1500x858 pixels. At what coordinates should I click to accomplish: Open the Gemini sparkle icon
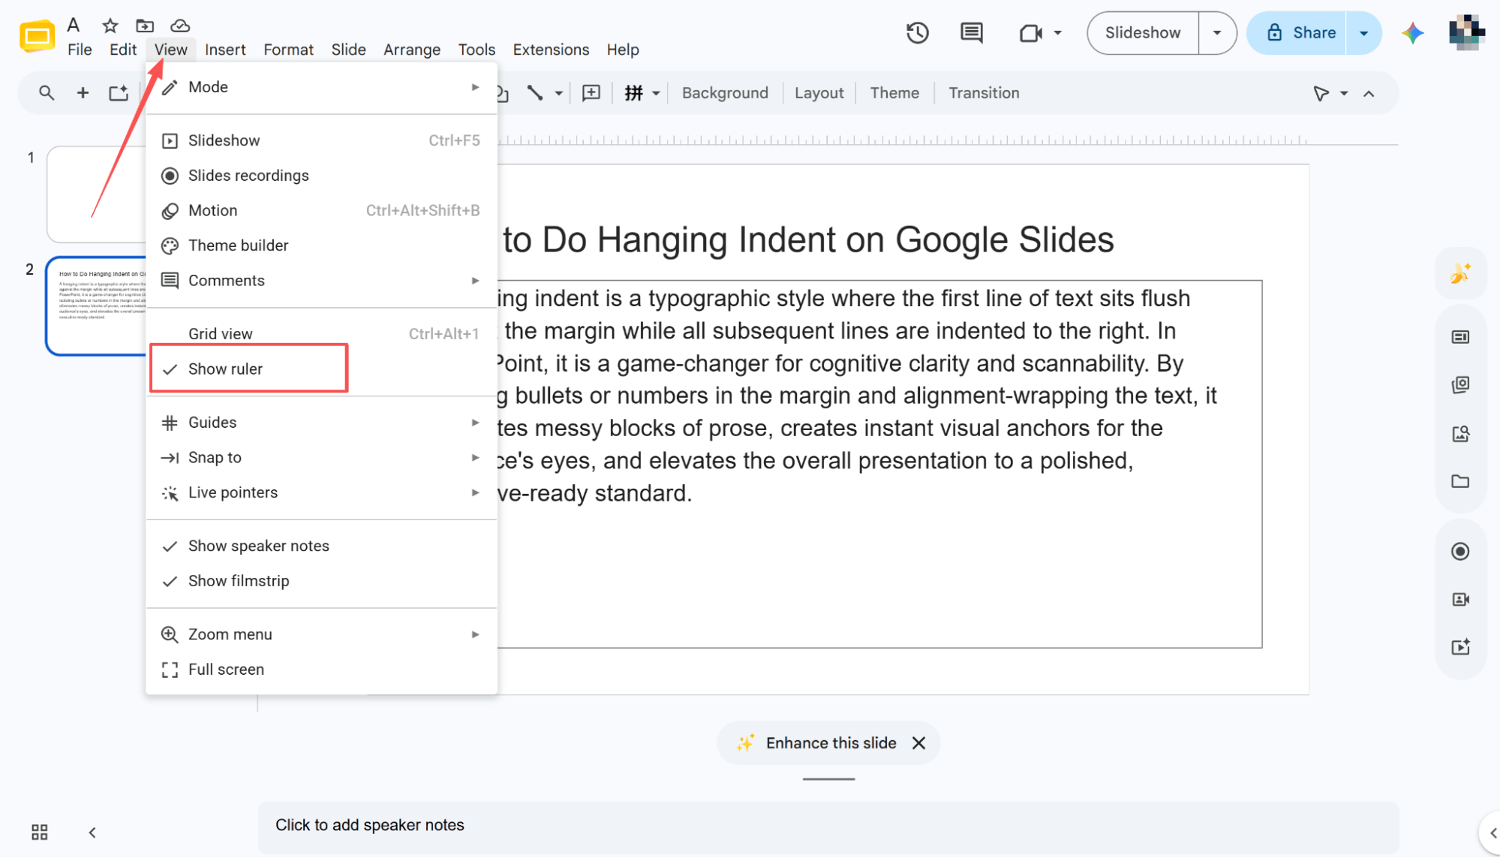tap(1413, 33)
